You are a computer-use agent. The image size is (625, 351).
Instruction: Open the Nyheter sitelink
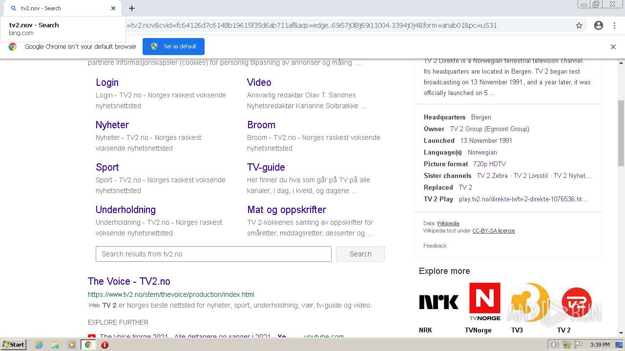click(x=112, y=125)
